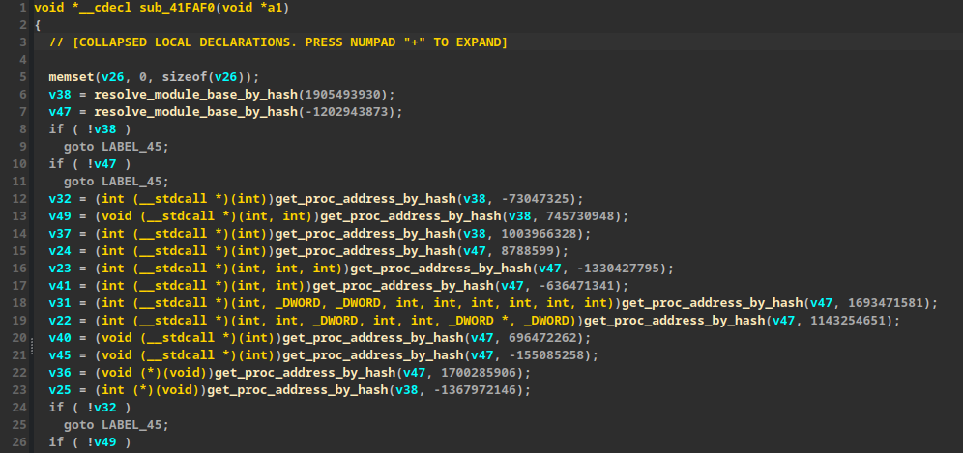Select variable v36 at start of line 22
Viewport: 963px width, 453px height.
(x=60, y=373)
